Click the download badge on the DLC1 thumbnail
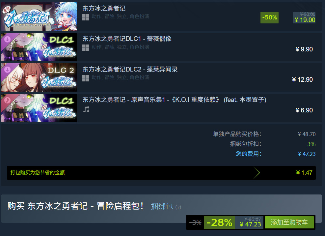The image size is (325, 236). (x=8, y=39)
